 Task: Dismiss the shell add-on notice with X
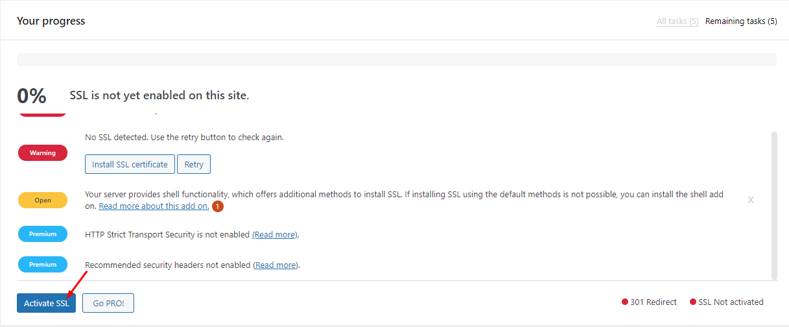pos(751,200)
